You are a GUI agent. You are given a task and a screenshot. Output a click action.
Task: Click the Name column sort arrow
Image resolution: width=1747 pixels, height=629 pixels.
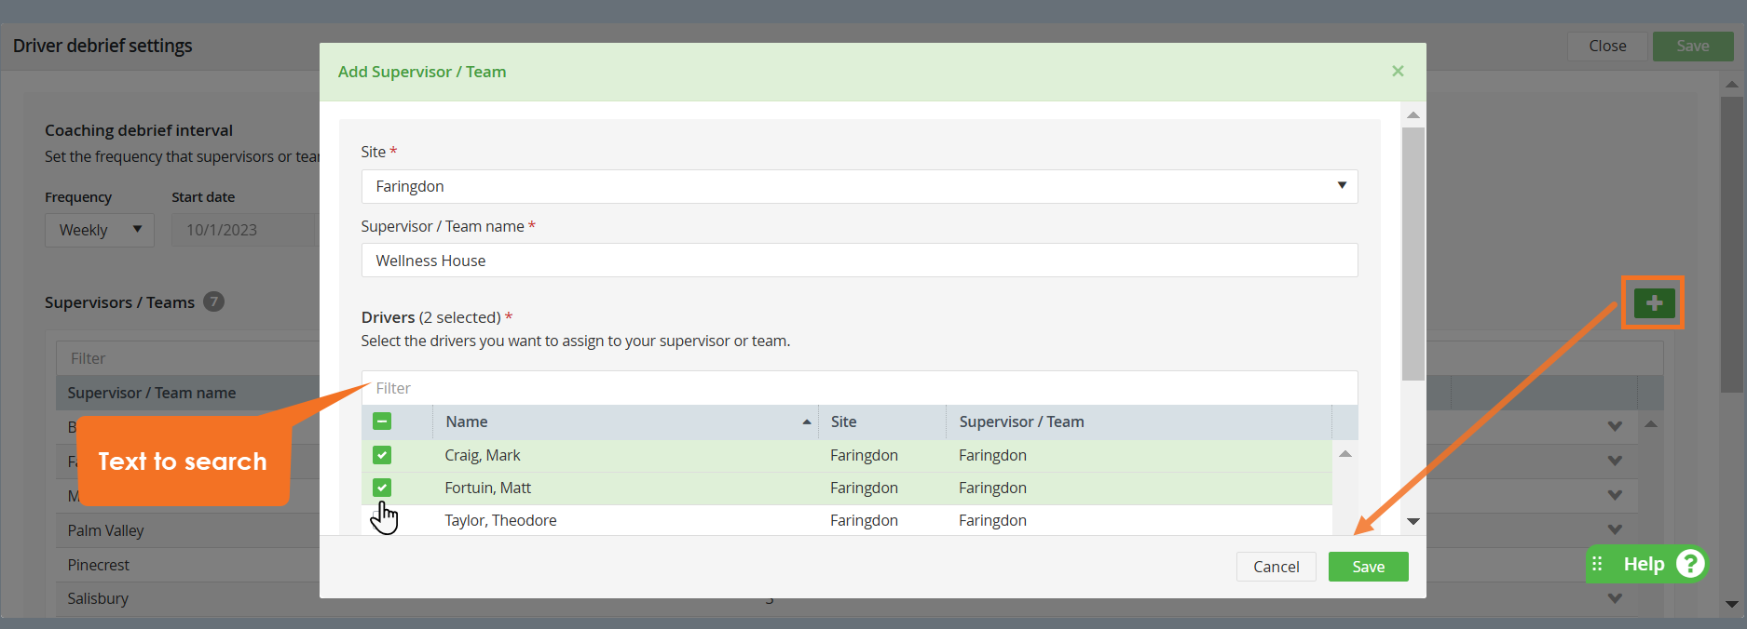[x=806, y=422]
